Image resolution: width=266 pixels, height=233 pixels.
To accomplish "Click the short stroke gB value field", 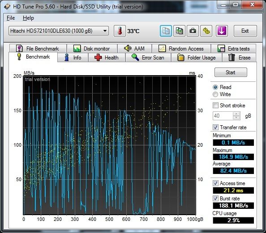I will tap(223, 116).
